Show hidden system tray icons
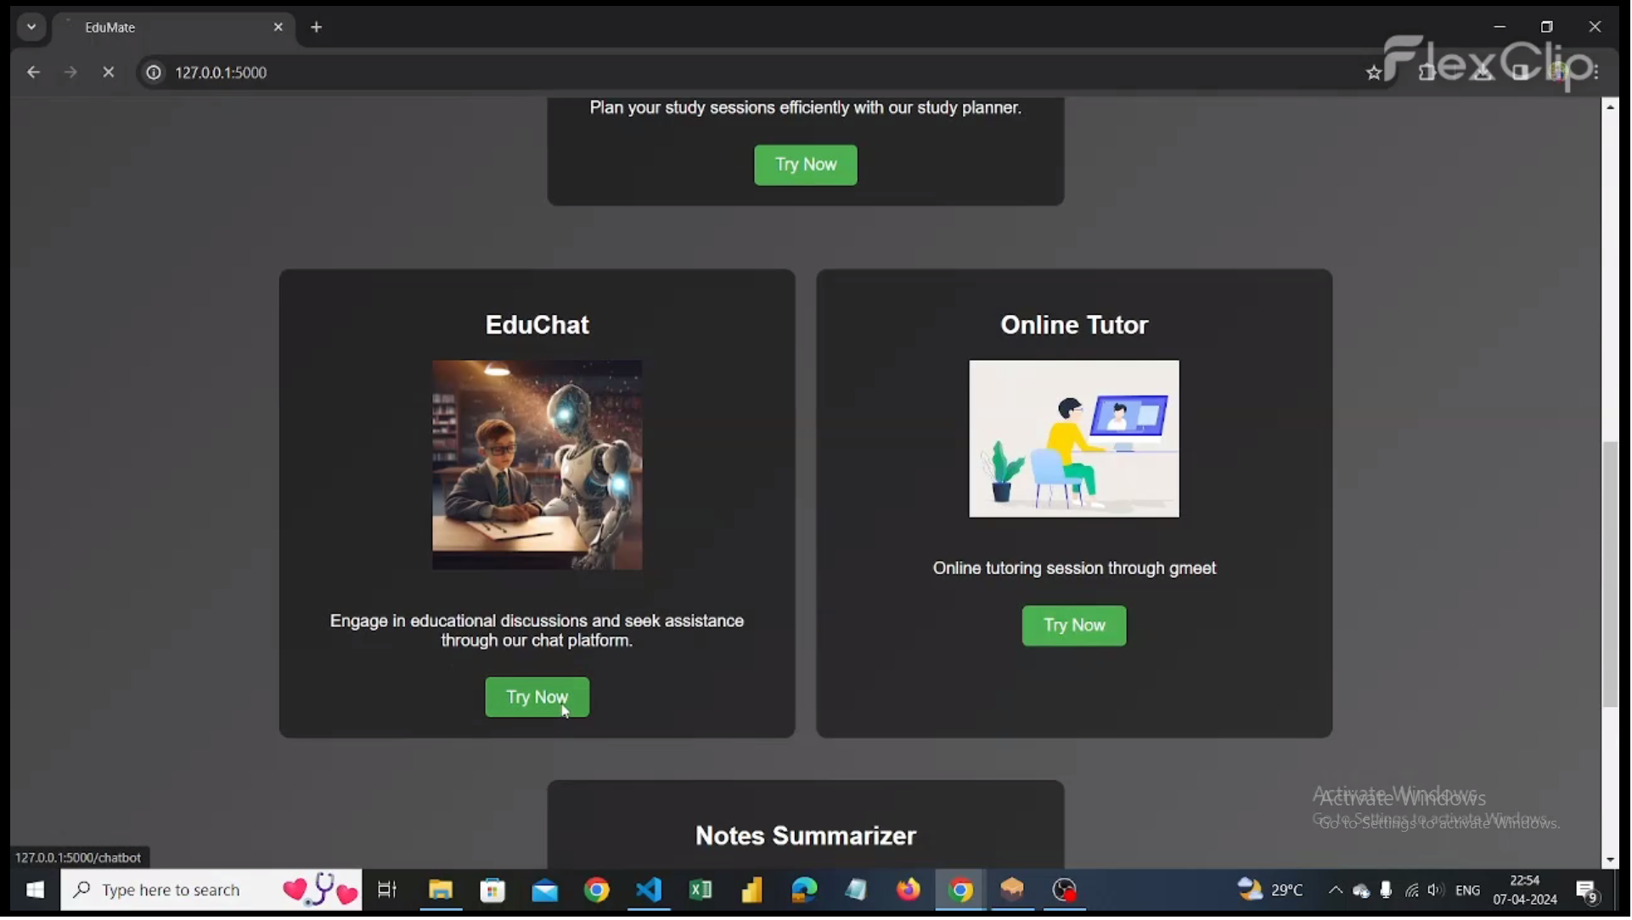Viewport: 1632px width, 920px height. point(1337,891)
